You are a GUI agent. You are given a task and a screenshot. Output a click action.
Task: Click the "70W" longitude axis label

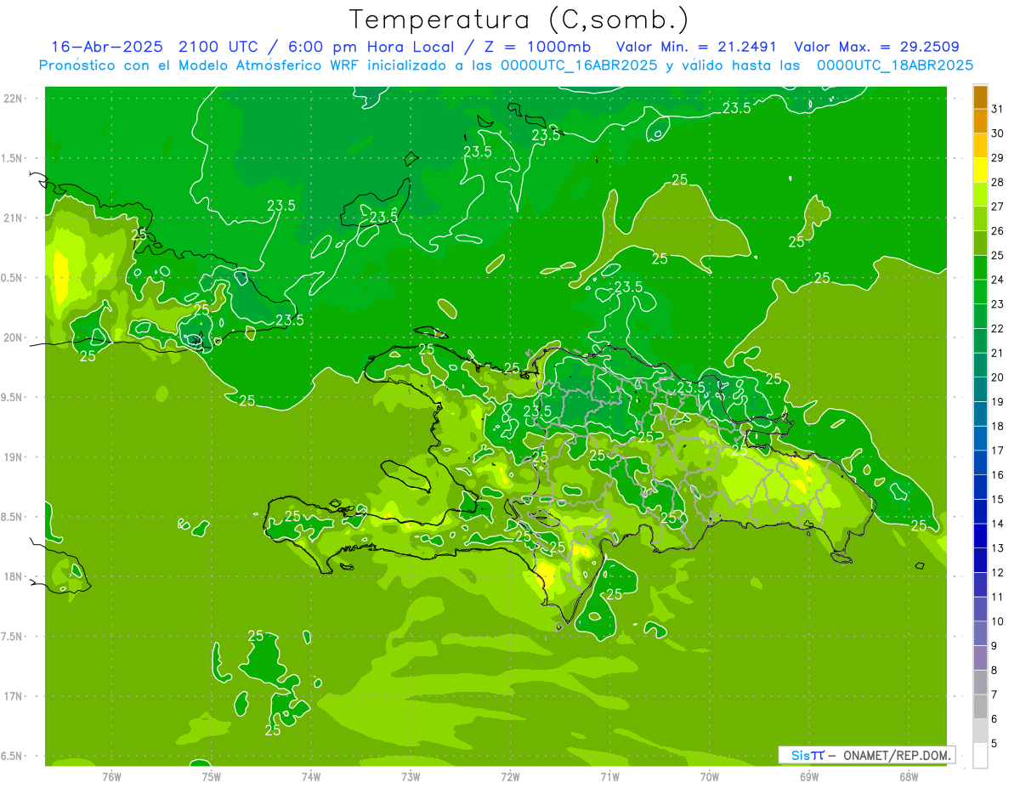point(710,777)
